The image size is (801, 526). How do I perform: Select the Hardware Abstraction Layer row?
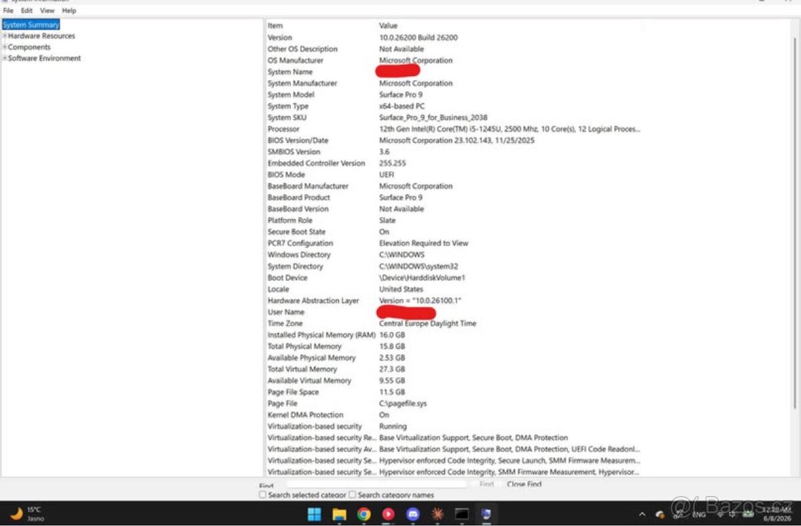(x=454, y=300)
